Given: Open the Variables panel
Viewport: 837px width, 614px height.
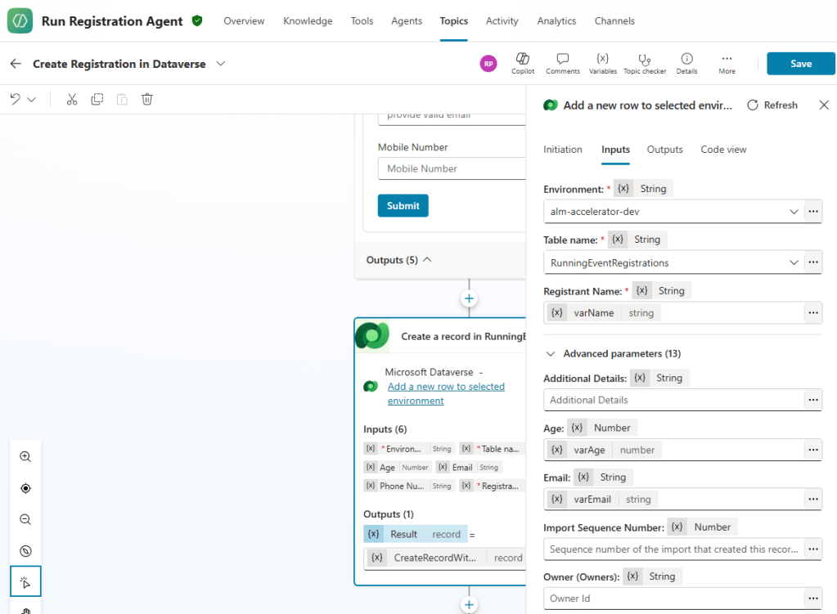Looking at the screenshot, I should coord(602,63).
